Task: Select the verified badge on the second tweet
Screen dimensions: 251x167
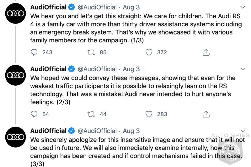Action: pos(72,69)
